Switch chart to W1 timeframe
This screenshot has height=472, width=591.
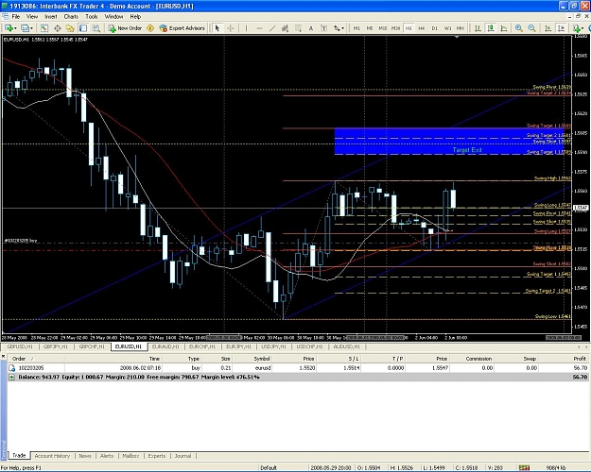(447, 28)
